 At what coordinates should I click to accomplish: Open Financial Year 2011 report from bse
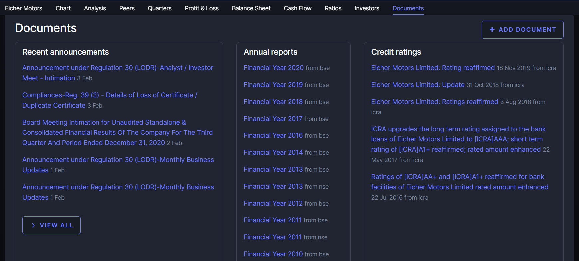[x=273, y=220]
